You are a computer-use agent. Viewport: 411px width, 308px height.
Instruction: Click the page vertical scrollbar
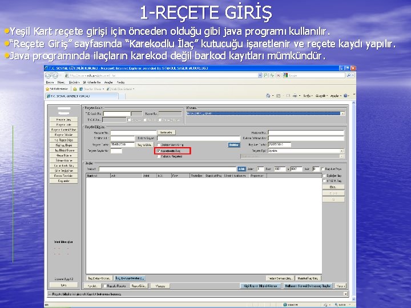tap(353, 201)
